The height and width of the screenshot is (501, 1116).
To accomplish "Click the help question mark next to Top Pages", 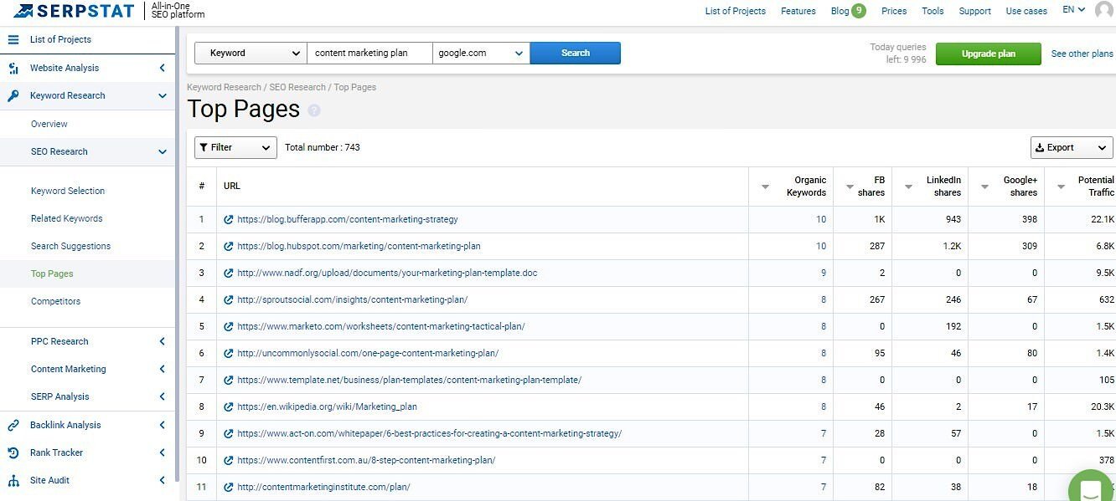I will pyautogui.click(x=314, y=110).
